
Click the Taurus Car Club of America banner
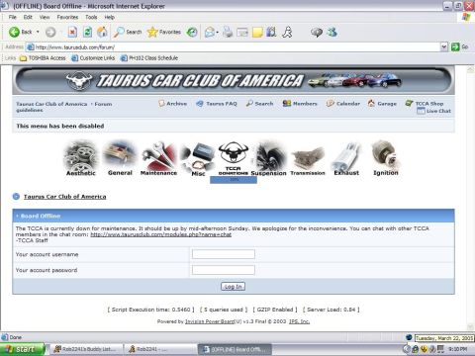click(234, 80)
